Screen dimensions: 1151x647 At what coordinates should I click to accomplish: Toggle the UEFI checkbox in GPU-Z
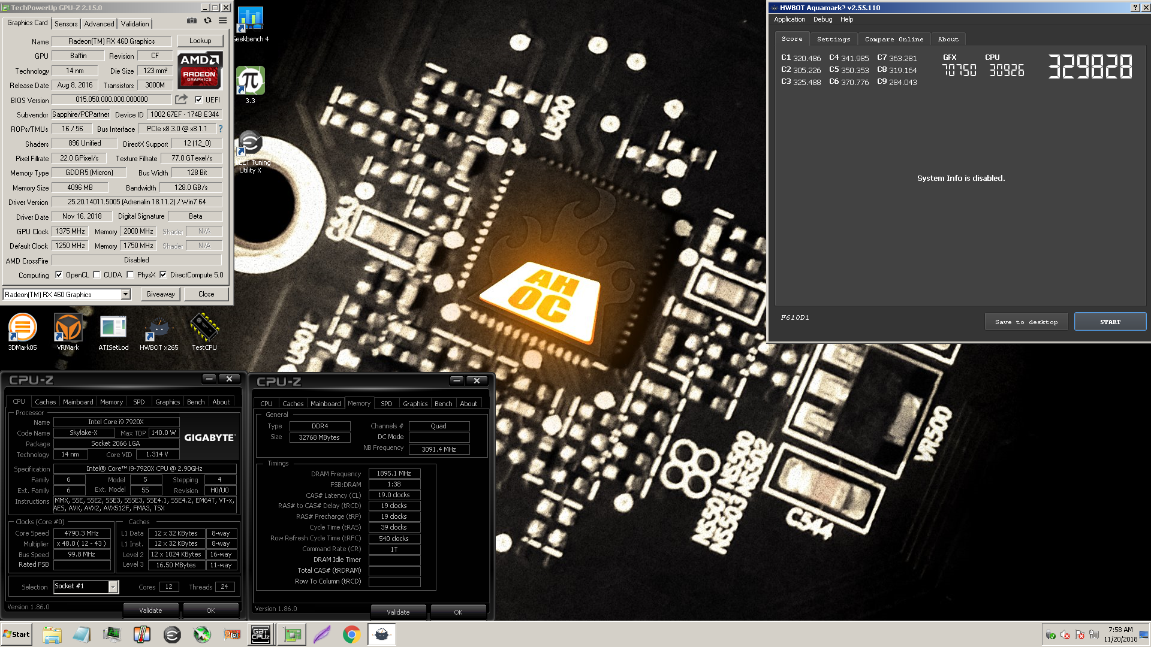click(x=198, y=100)
